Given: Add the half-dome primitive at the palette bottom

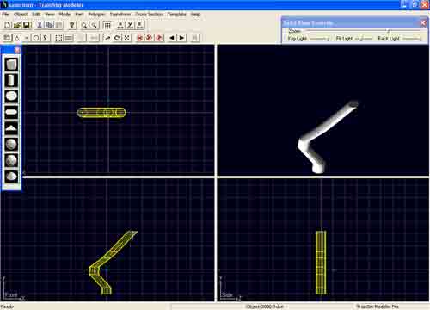Looking at the screenshot, I should pos(11,176).
